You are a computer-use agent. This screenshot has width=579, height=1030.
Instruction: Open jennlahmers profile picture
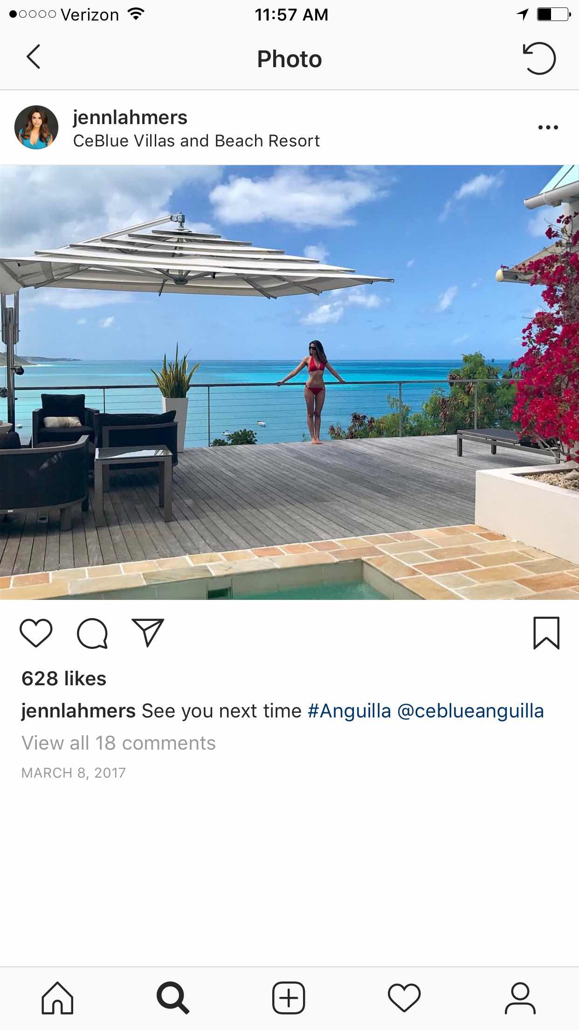pyautogui.click(x=36, y=127)
